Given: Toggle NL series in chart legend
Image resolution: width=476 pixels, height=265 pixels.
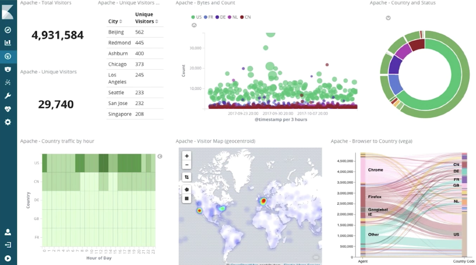Looking at the screenshot, I should click(x=232, y=17).
